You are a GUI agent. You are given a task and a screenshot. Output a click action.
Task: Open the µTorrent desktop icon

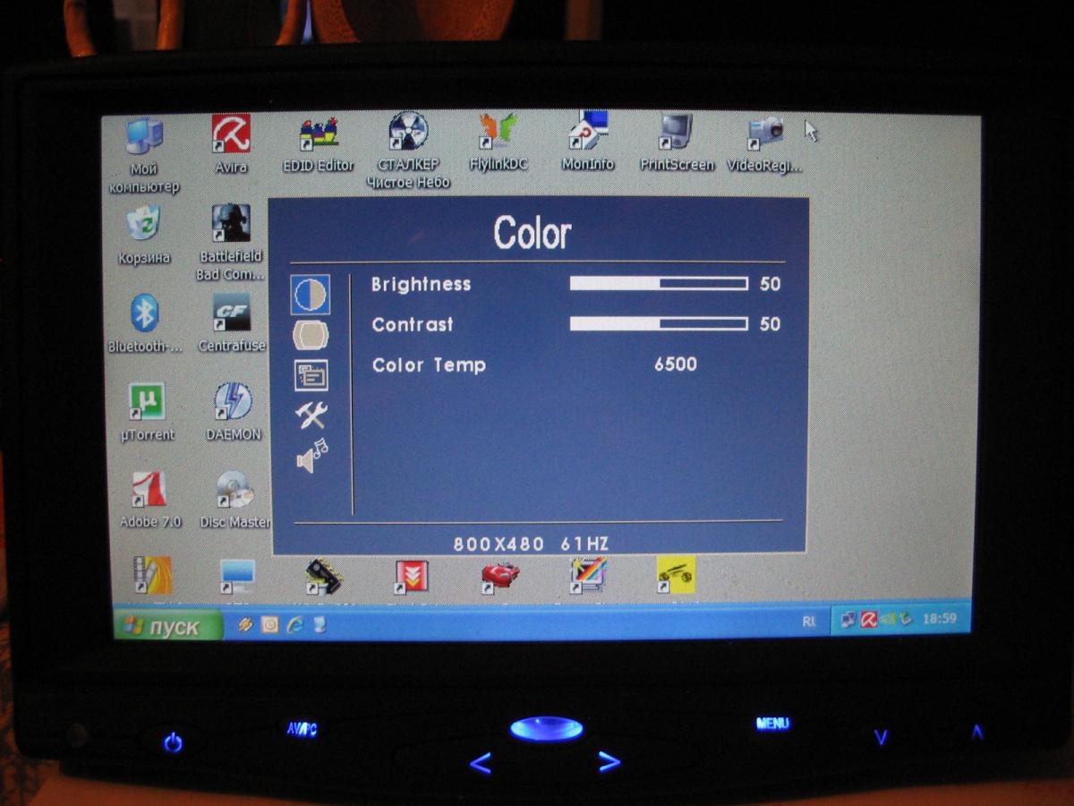pyautogui.click(x=147, y=402)
